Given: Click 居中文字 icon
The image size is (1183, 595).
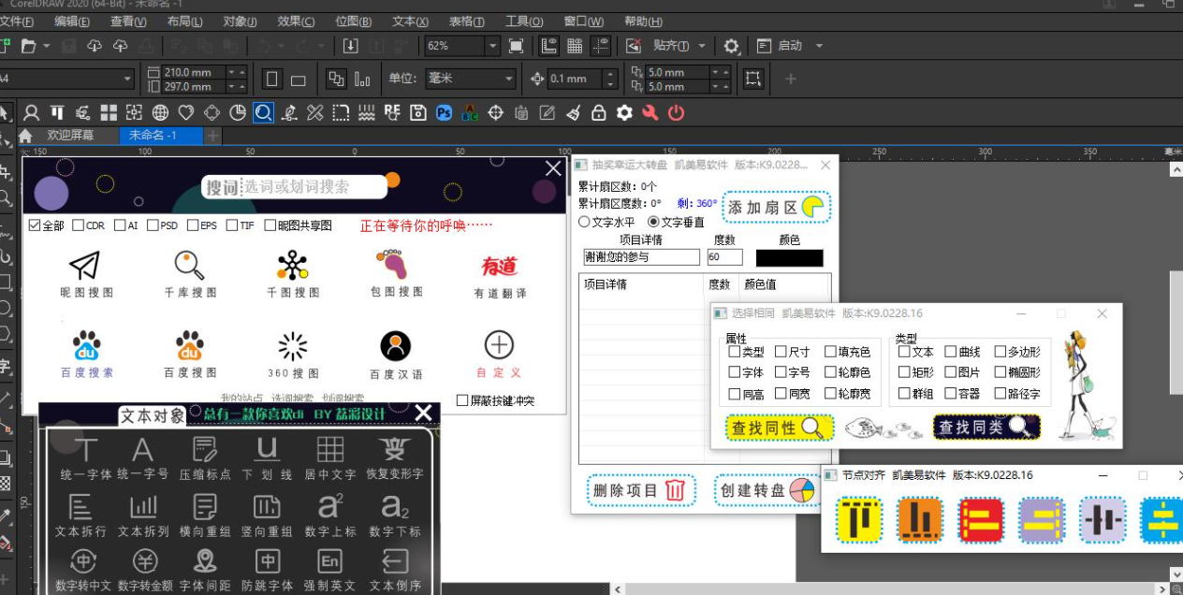Looking at the screenshot, I should point(329,449).
